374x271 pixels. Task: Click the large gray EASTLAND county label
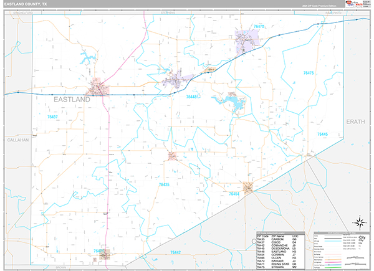click(72, 100)
